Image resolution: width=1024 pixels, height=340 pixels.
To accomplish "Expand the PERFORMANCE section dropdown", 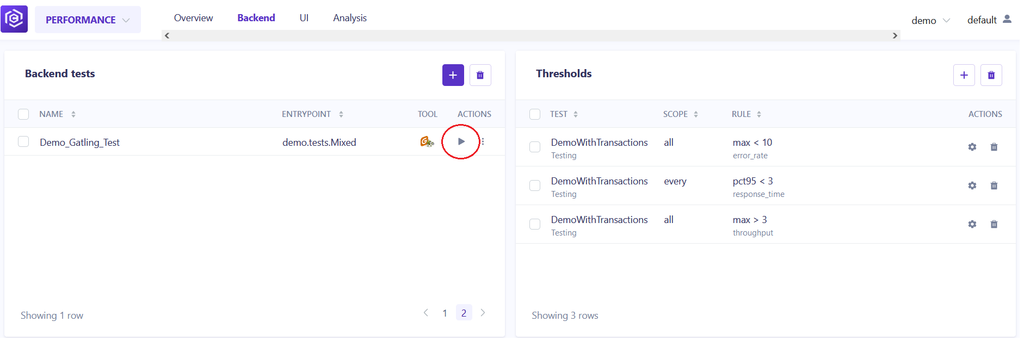I will [88, 20].
